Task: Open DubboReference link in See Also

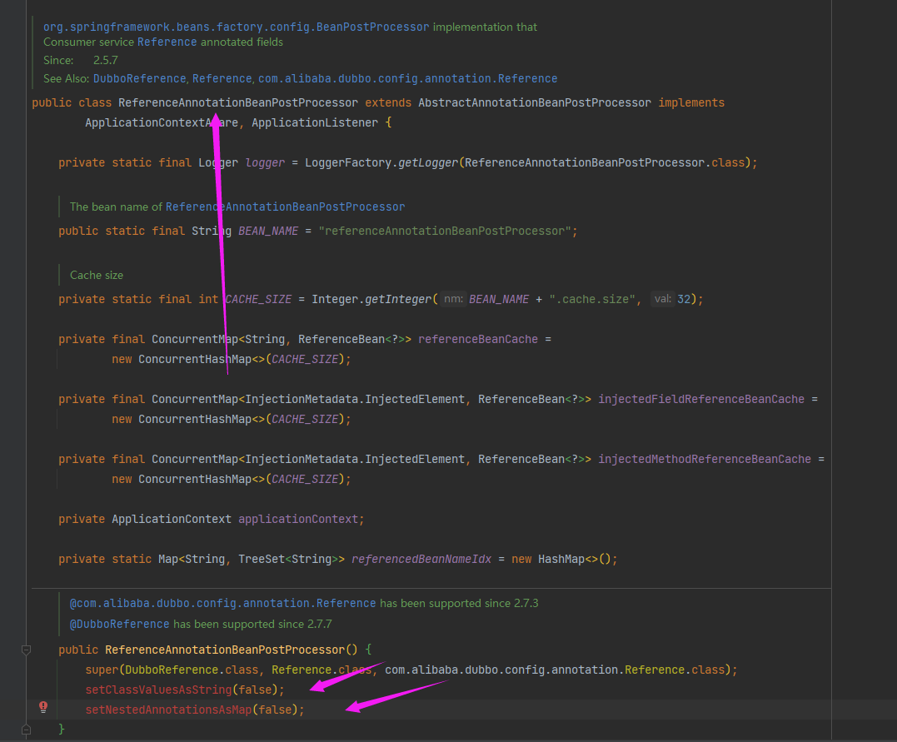Action: 140,78
